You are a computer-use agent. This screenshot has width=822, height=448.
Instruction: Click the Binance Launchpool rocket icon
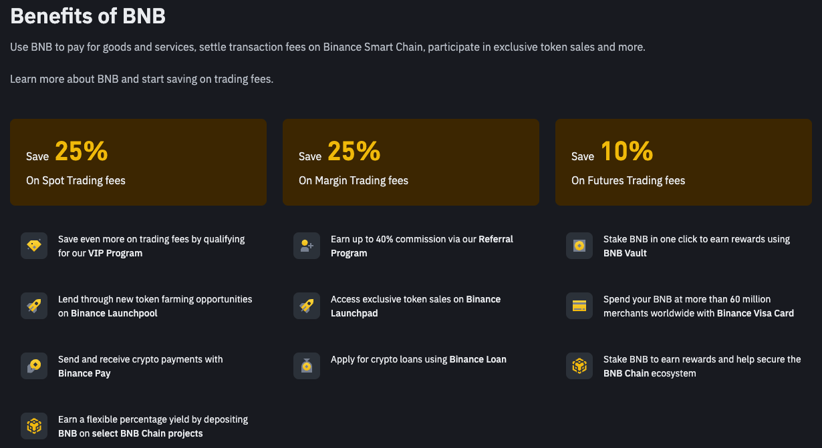(x=34, y=306)
